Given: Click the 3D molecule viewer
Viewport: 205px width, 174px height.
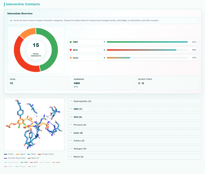Looking at the screenshot, I should 34,124.
